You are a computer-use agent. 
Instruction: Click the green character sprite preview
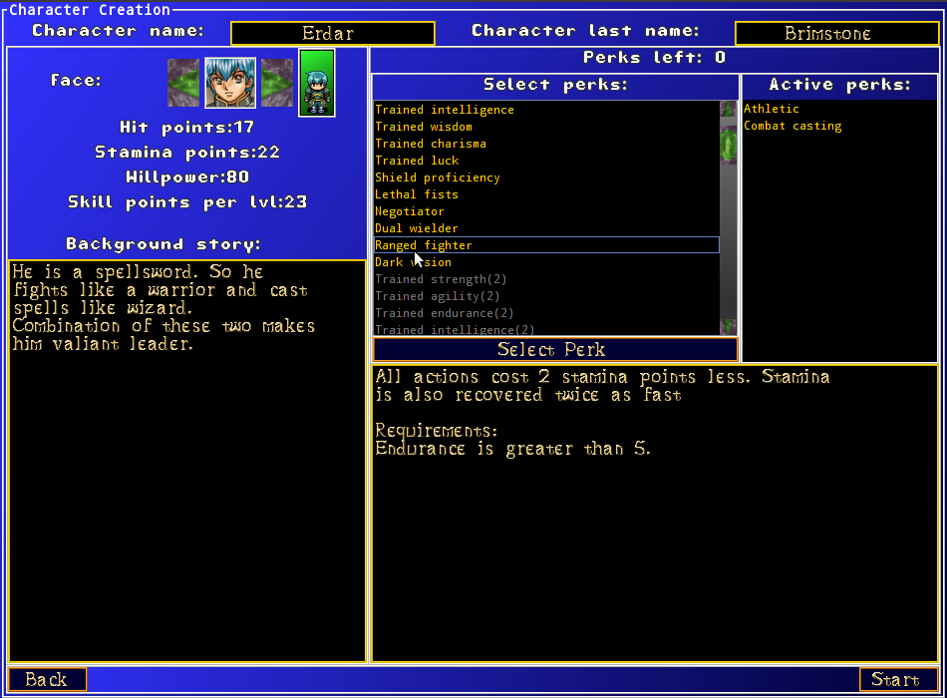(317, 84)
